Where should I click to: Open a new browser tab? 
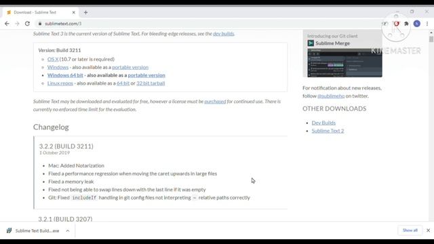coord(85,12)
